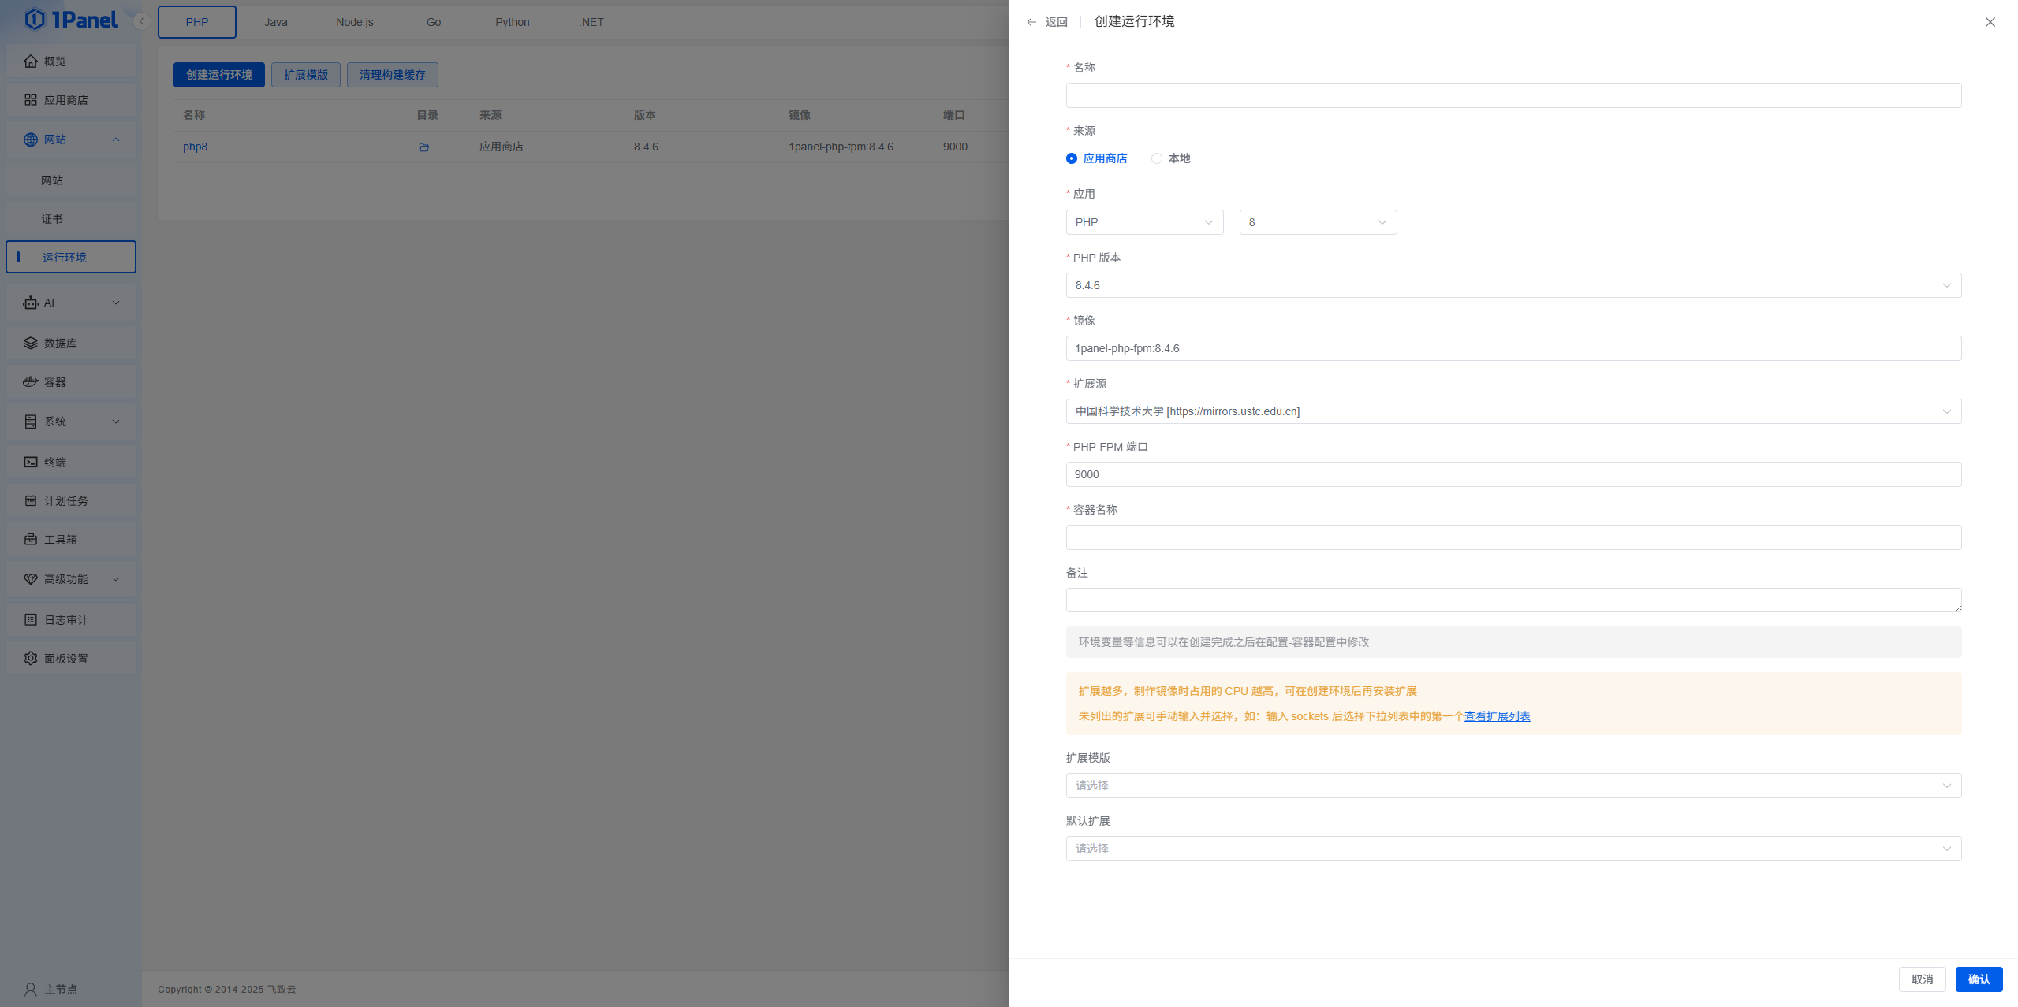Click the 容器名称 input field
This screenshot has height=1007, width=2018.
pyautogui.click(x=1512, y=537)
